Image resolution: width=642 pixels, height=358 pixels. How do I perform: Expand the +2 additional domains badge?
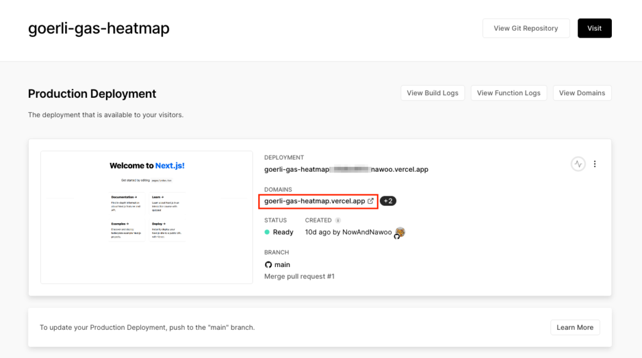coord(387,201)
